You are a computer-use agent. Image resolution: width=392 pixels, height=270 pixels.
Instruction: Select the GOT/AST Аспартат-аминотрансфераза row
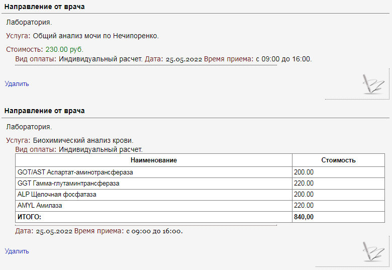pyautogui.click(x=75, y=172)
